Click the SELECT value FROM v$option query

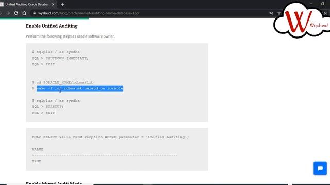(x=110, y=137)
